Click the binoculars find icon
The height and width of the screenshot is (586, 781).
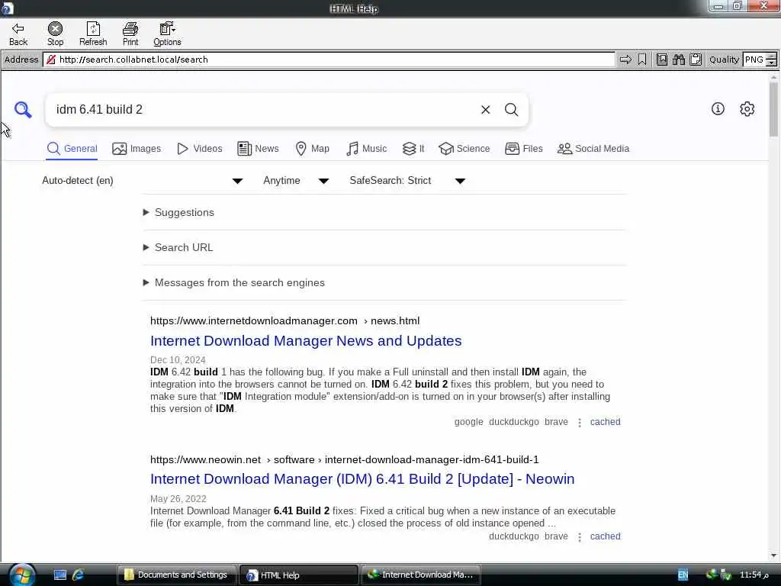point(678,60)
